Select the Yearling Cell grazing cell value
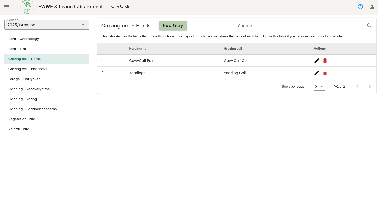This screenshot has width=378, height=207. click(235, 73)
